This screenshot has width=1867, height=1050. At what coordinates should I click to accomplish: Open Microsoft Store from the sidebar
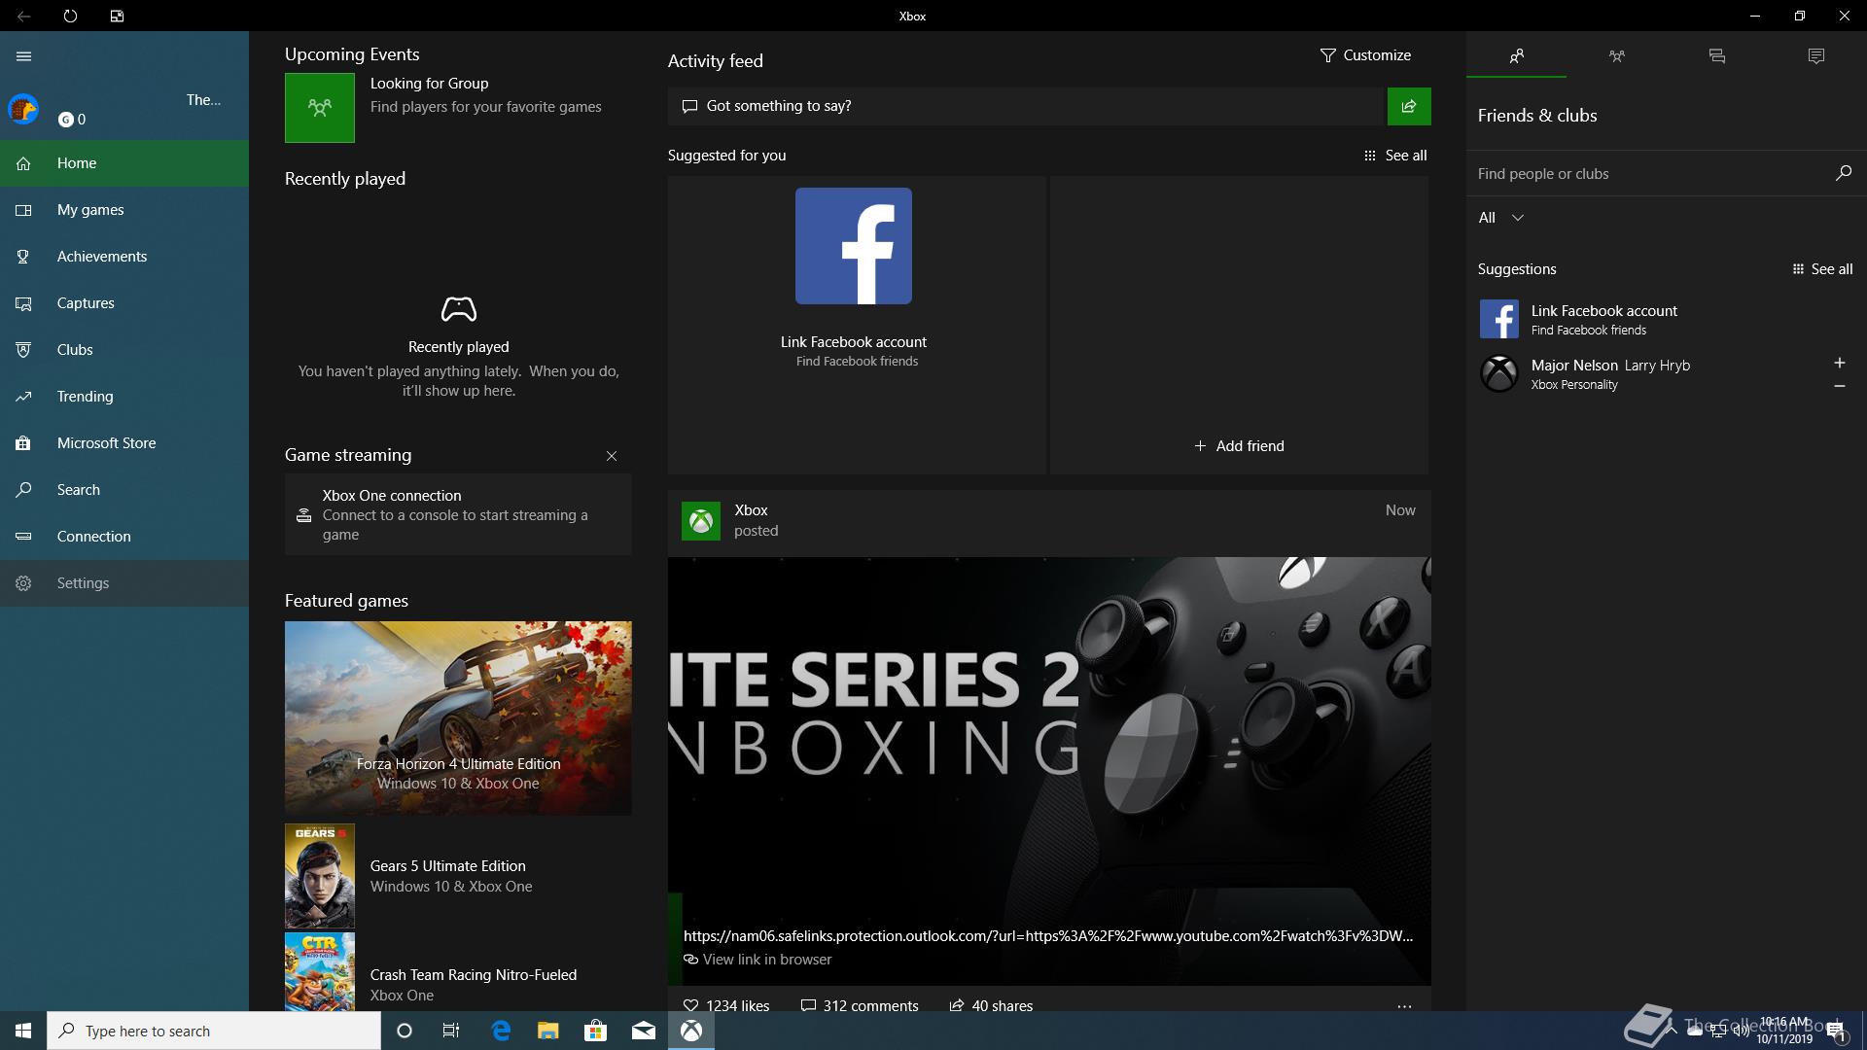124,443
